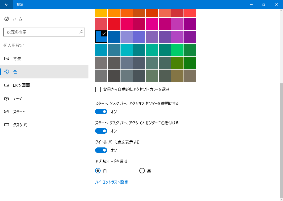Toggle transparency for Start, taskbar, action center
Screen dimensions: 283x201
click(101, 112)
